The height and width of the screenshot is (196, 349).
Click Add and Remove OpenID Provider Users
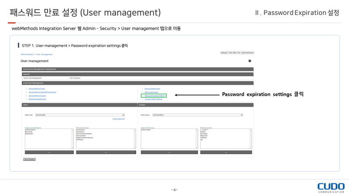(x=42, y=92)
